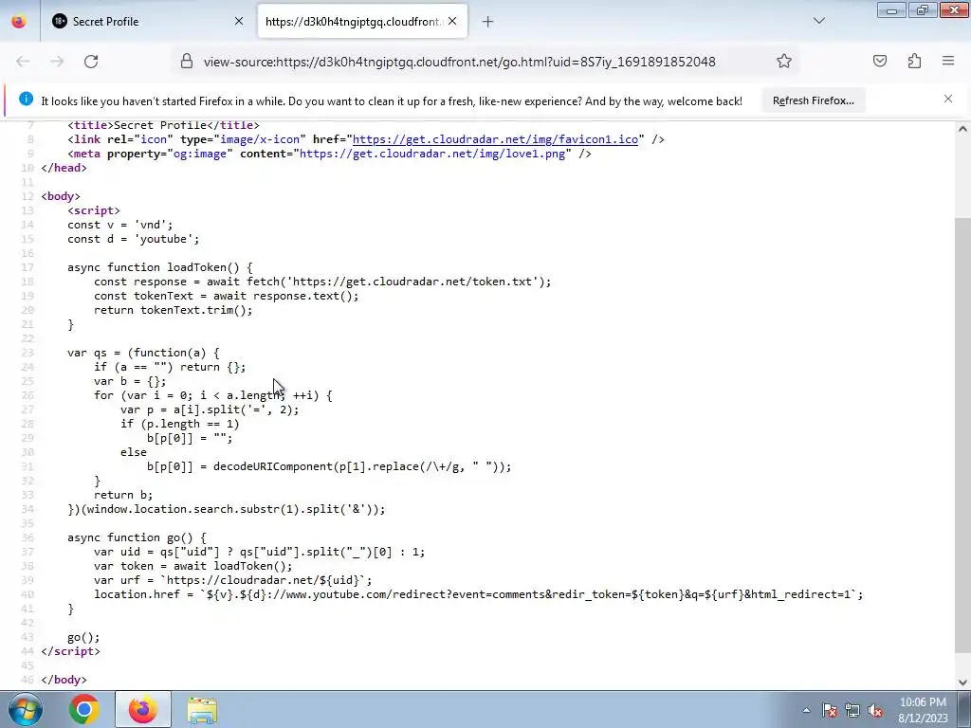The image size is (971, 728).
Task: Click the closing </script> tag
Action: coord(70,651)
